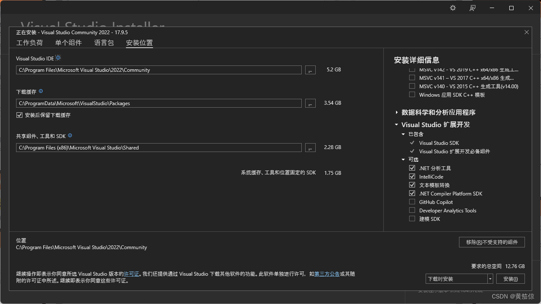This screenshot has width=541, height=304.
Task: Check MSVC v142 VS 2019 C++ option
Action: tap(412, 70)
